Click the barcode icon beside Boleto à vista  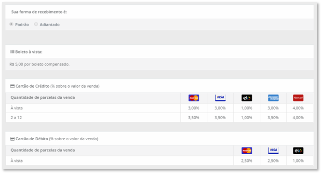(x=12, y=52)
